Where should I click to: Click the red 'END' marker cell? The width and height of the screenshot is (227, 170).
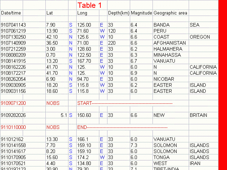click(82, 127)
